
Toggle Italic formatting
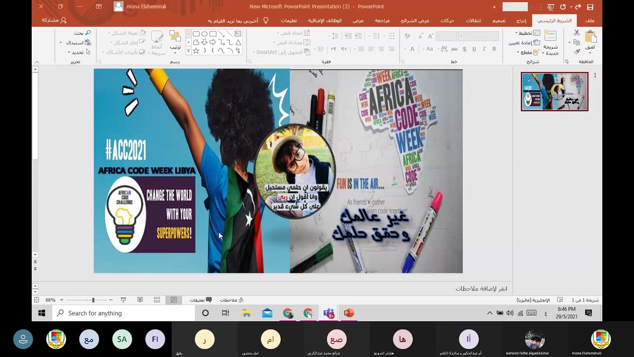click(484, 49)
